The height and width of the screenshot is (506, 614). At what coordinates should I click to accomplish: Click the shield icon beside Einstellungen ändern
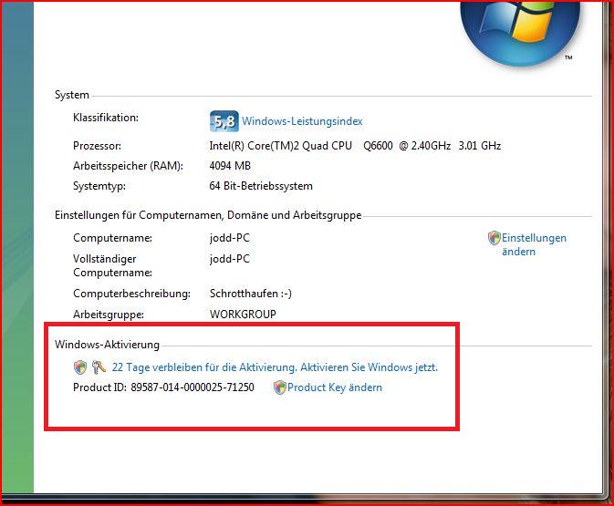pyautogui.click(x=494, y=238)
